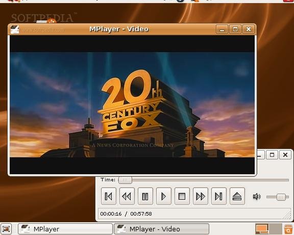The image size is (294, 235).
Task: Switch to MPlayer taskbar entry
Action: coord(65,229)
